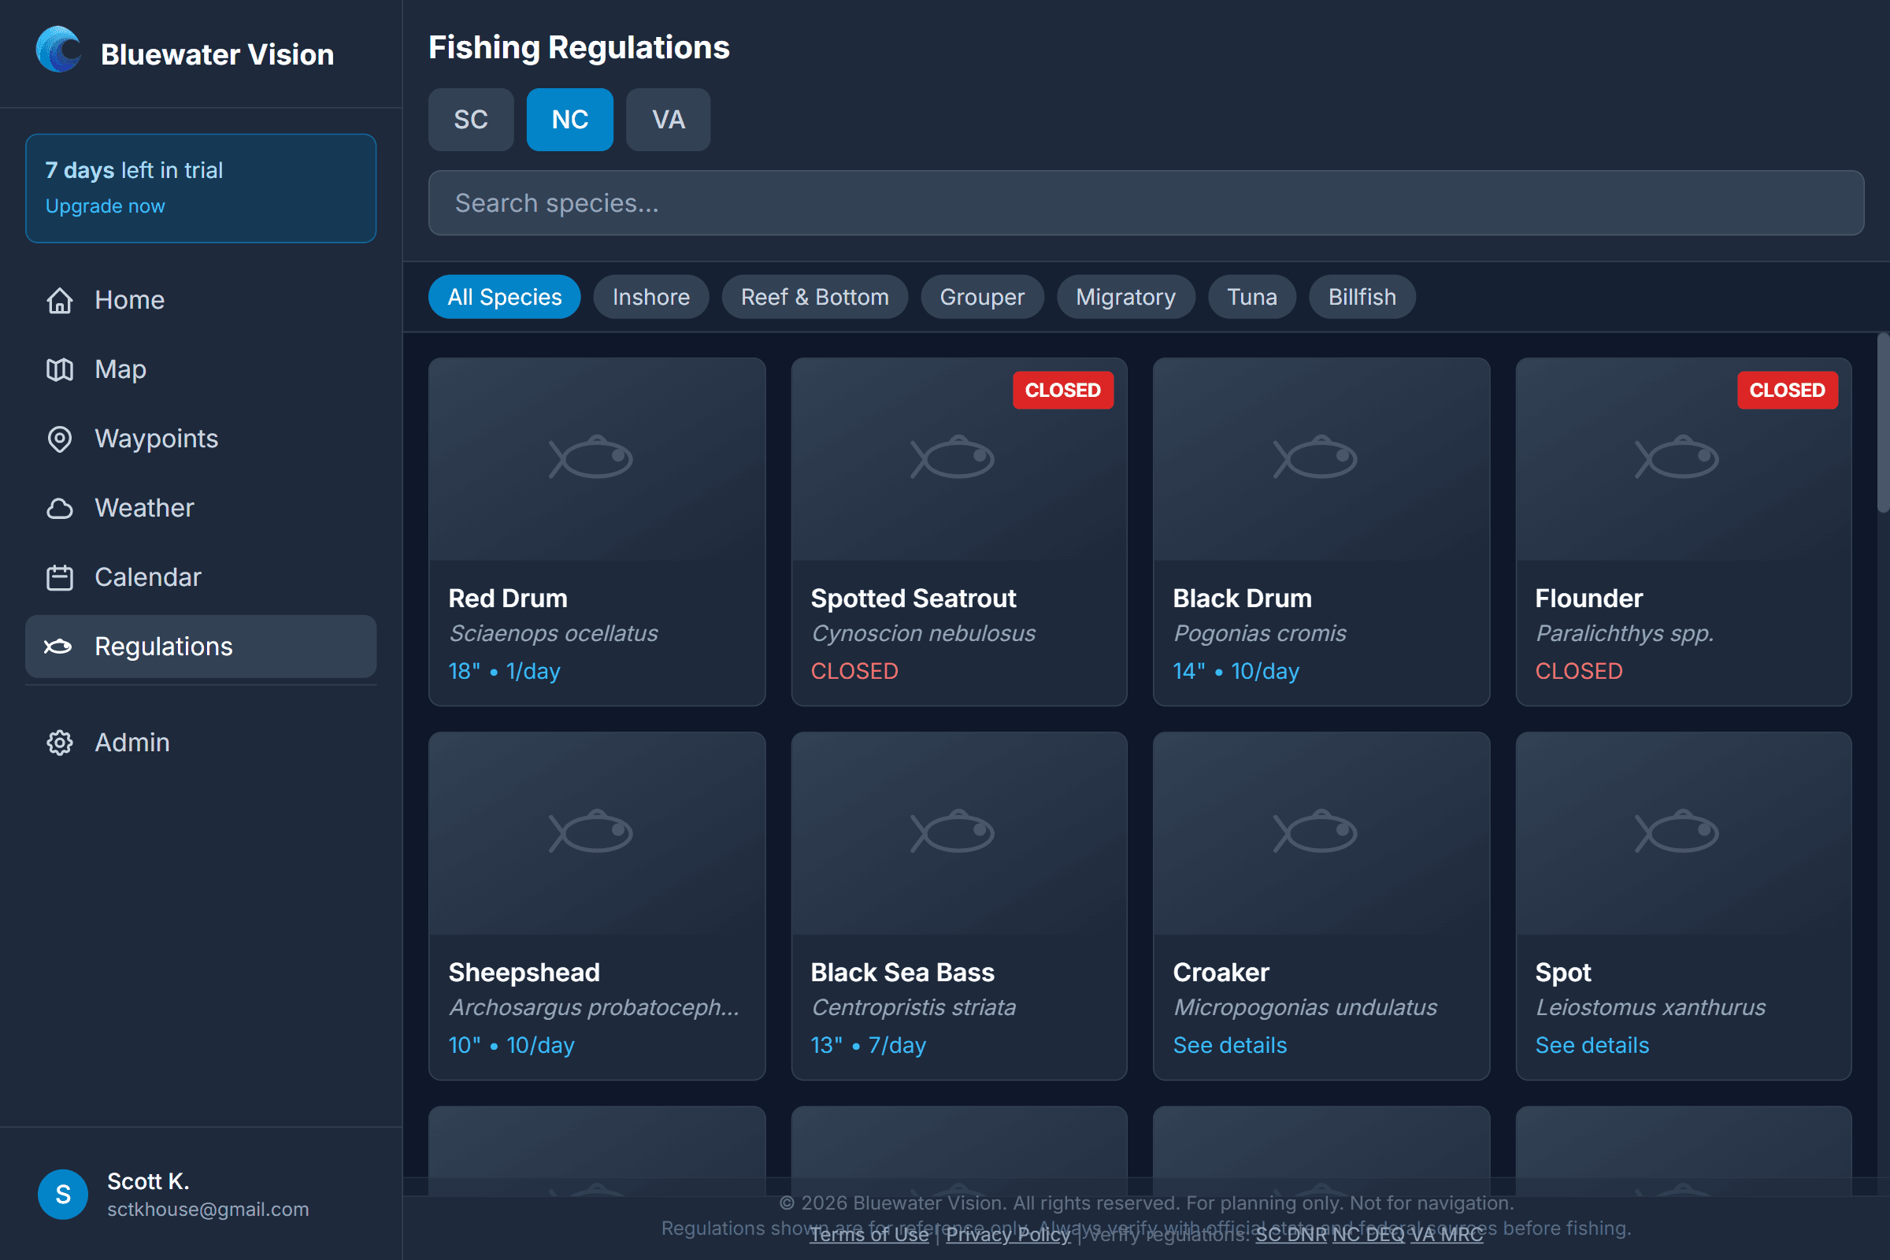Click the Home house icon

pyautogui.click(x=60, y=301)
